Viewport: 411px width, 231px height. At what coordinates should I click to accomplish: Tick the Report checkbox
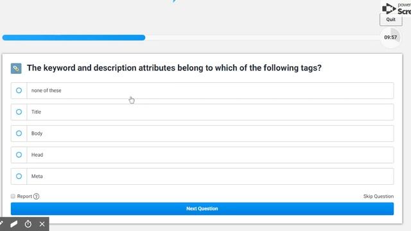pos(13,196)
